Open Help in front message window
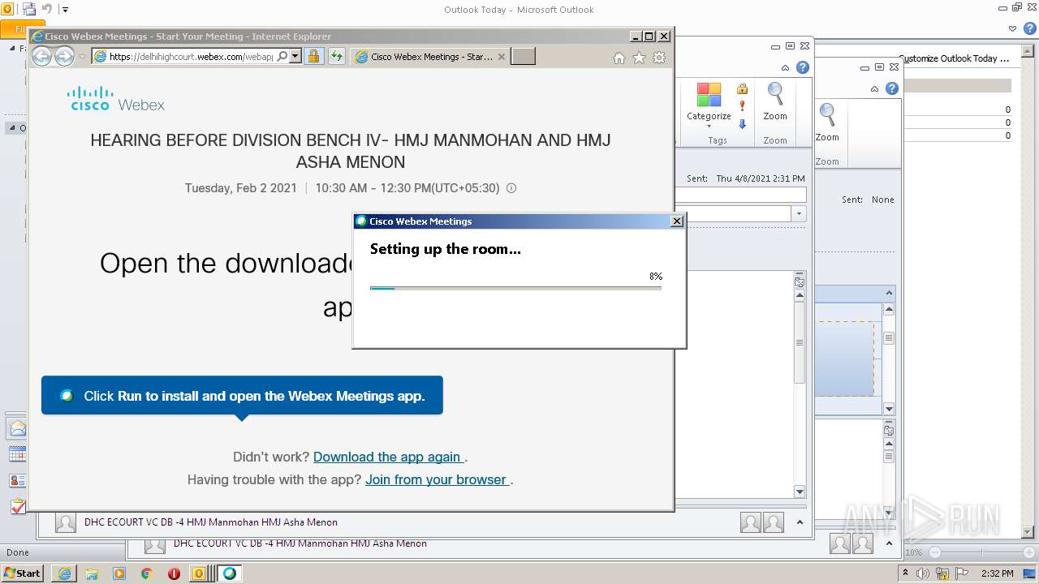This screenshot has height=584, width=1039. tap(803, 67)
